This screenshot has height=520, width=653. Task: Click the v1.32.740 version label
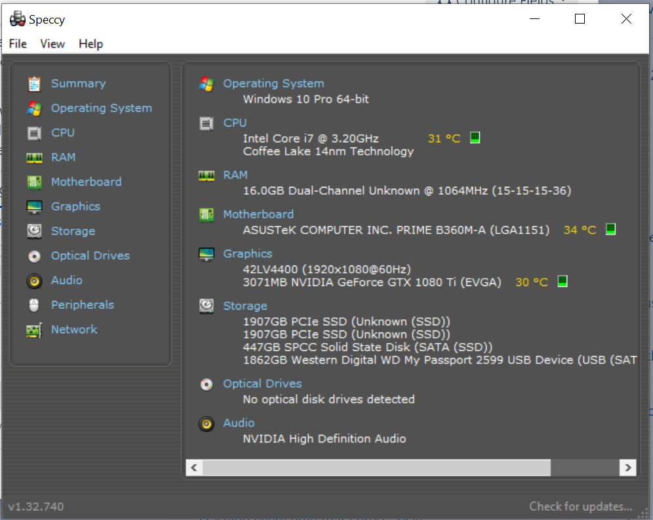pos(36,507)
